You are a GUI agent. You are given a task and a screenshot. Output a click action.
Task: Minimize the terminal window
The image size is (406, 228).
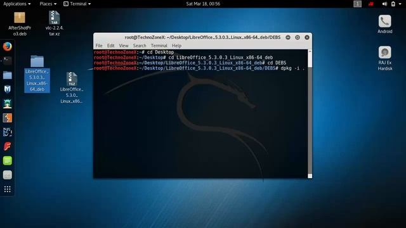click(x=288, y=37)
